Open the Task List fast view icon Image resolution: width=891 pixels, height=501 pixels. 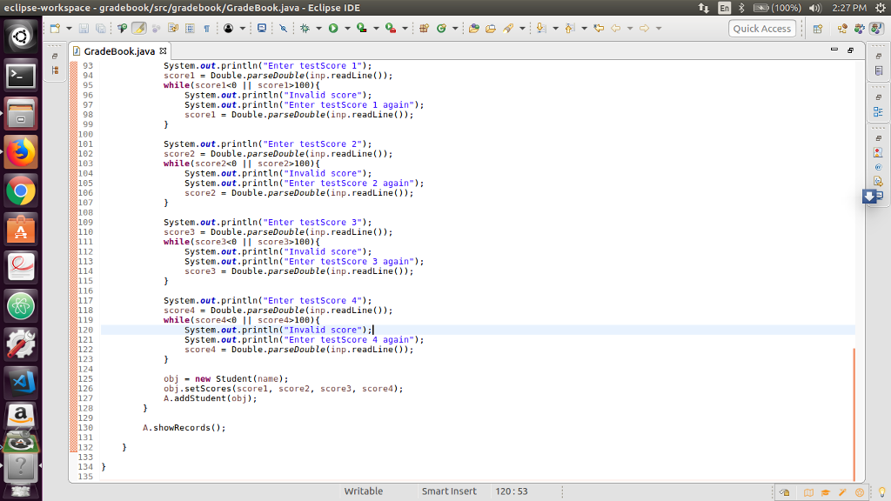[x=879, y=71]
